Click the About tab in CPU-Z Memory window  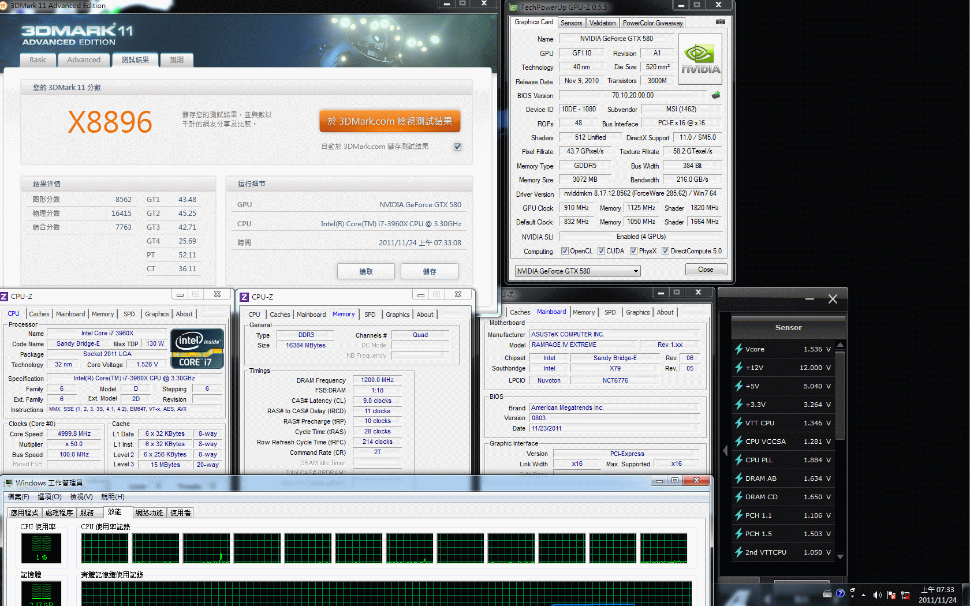click(x=425, y=315)
